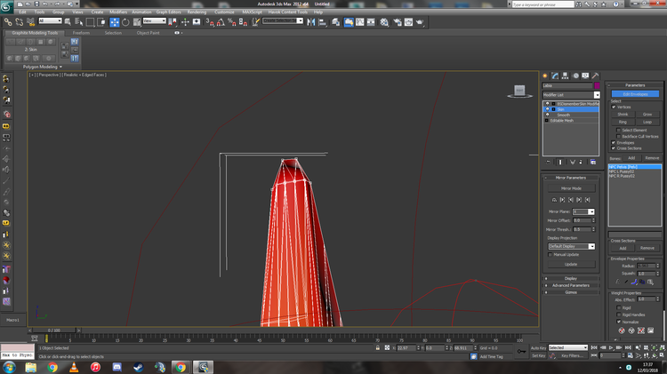Toggle the 3D Snaps tool
The image size is (667, 374).
210,21
